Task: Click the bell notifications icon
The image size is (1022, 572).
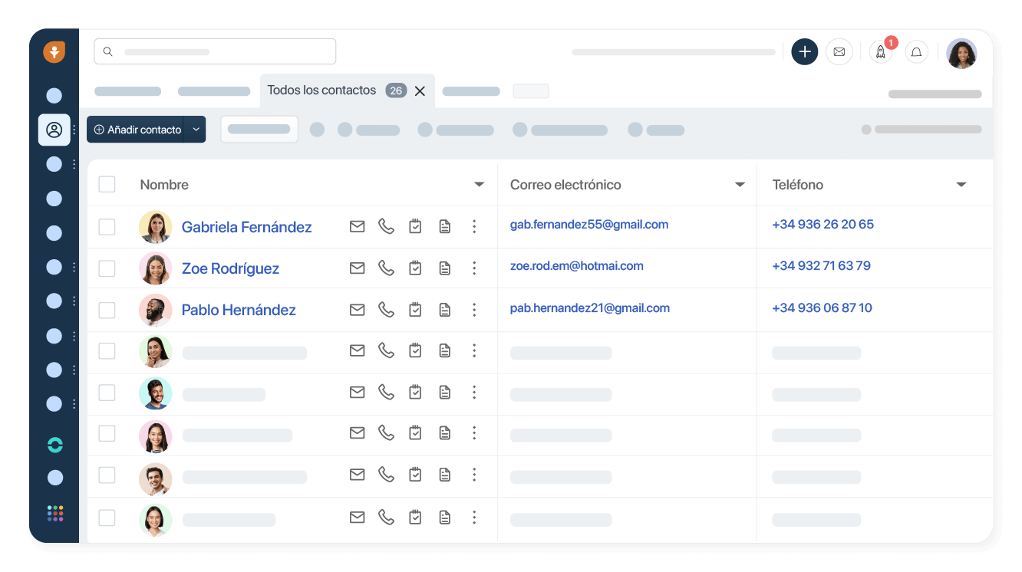Action: tap(916, 52)
